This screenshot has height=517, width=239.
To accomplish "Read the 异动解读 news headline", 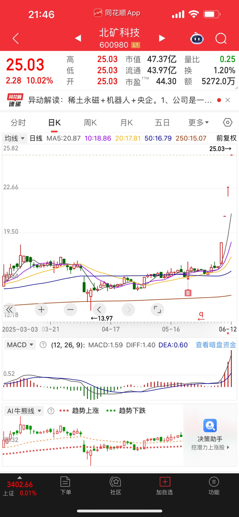I will point(120,100).
